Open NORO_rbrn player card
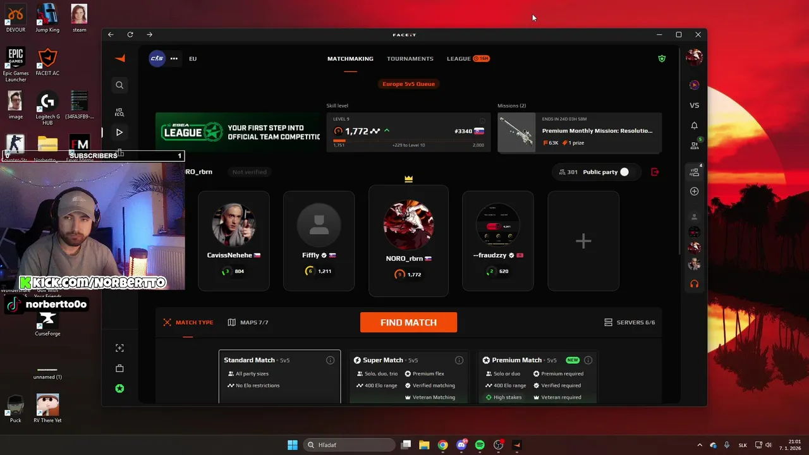 pyautogui.click(x=408, y=241)
